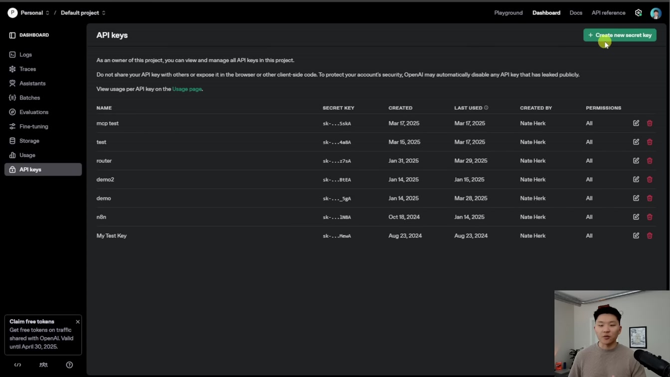Click the webcam video overlay
The width and height of the screenshot is (670, 377).
(612, 334)
